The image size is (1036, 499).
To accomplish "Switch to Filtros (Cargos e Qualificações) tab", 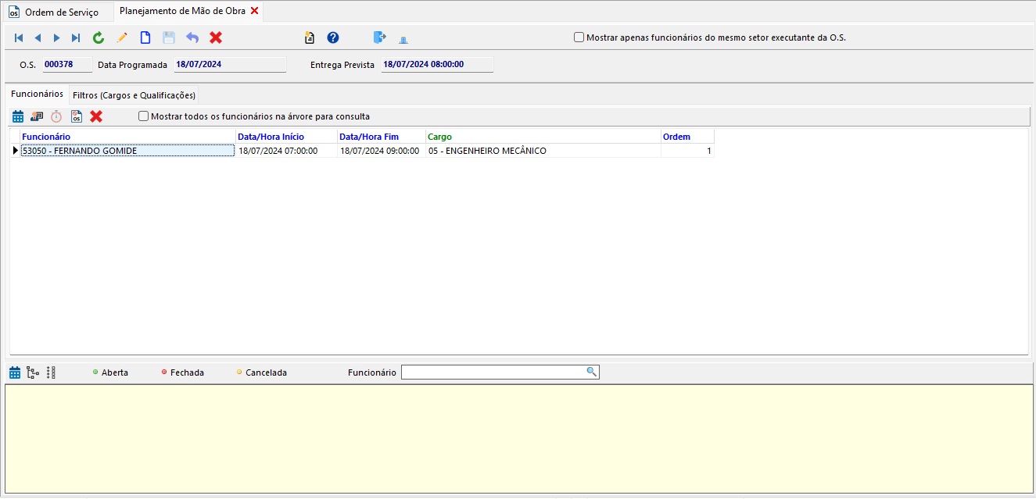I will [133, 95].
